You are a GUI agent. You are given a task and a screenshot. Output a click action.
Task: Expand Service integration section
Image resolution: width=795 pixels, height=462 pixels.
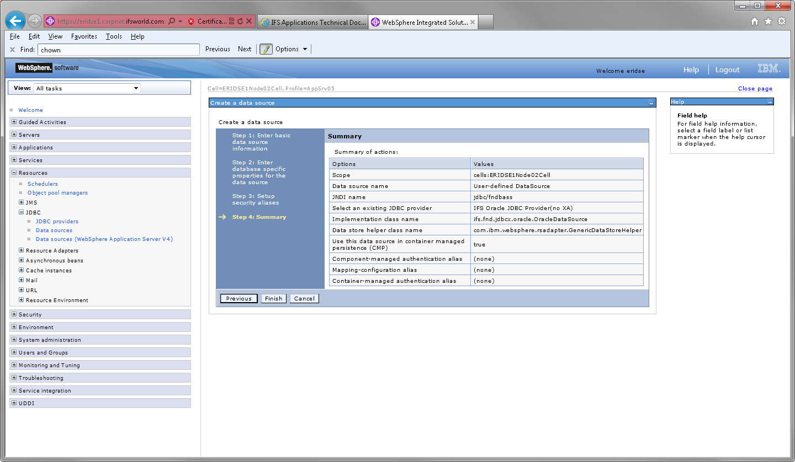click(x=14, y=390)
